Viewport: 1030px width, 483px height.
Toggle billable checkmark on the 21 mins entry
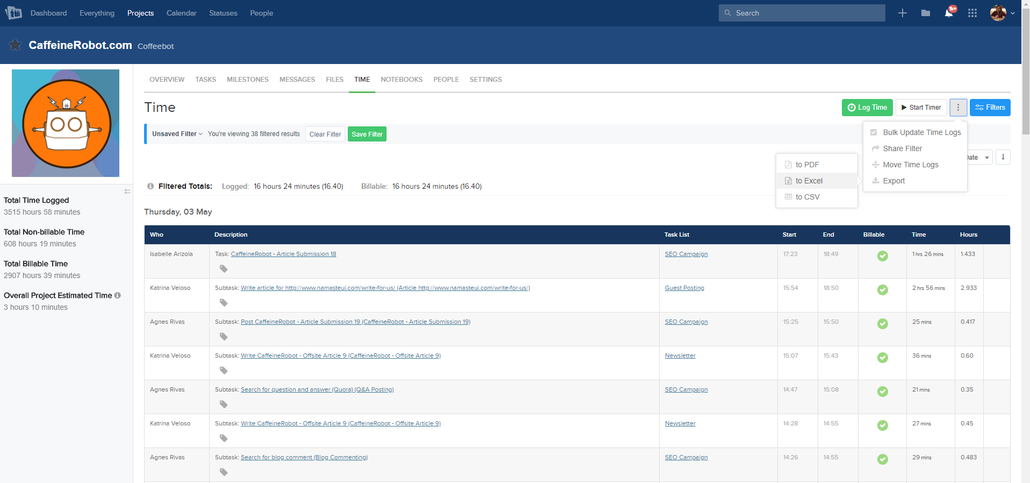883,392
